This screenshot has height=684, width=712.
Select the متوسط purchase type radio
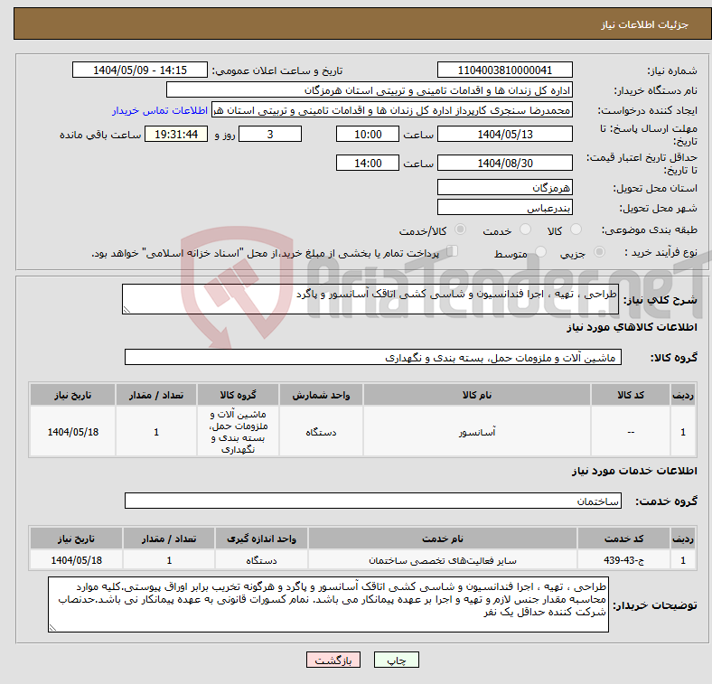pyautogui.click(x=541, y=251)
